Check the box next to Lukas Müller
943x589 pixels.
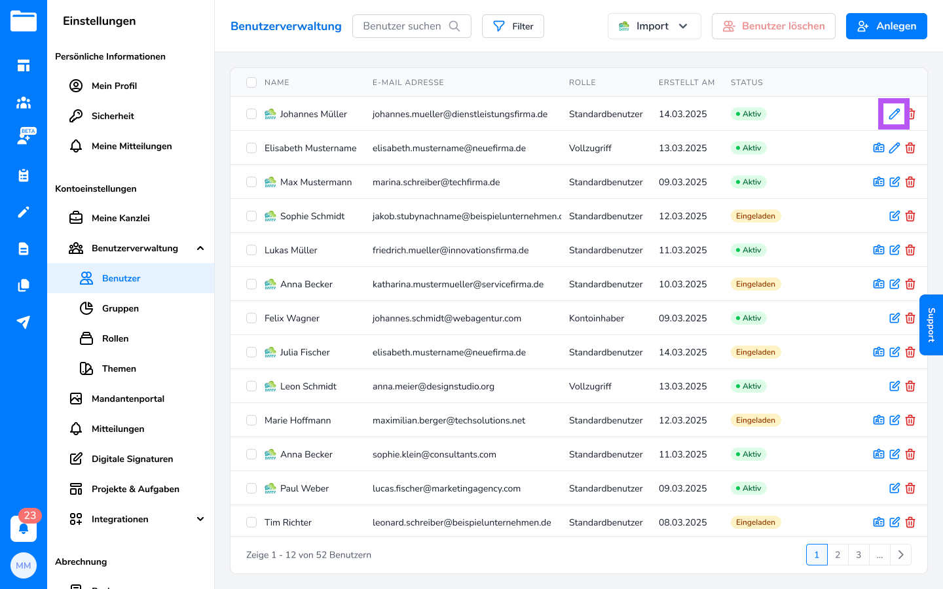click(251, 250)
